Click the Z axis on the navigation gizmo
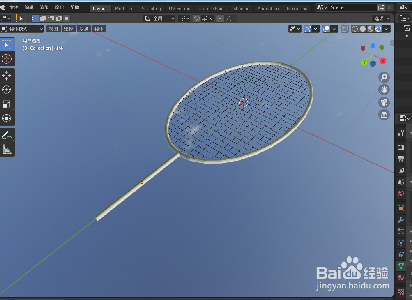This screenshot has height=300, width=412. point(373,64)
